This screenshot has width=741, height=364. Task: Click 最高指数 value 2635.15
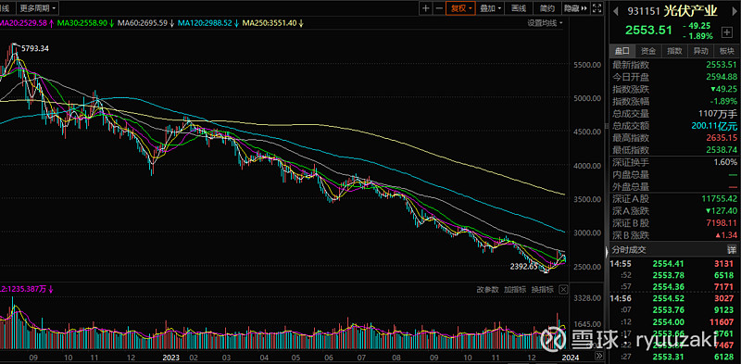coord(722,138)
